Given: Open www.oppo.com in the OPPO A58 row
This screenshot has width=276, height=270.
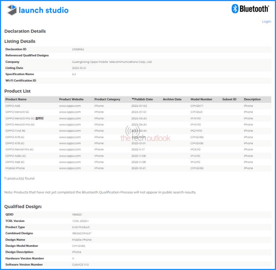Looking at the screenshot, I should pyautogui.click(x=70, y=106).
